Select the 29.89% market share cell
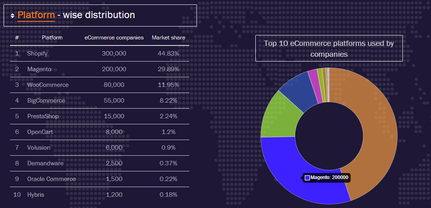The width and height of the screenshot is (431, 208). 168,69
